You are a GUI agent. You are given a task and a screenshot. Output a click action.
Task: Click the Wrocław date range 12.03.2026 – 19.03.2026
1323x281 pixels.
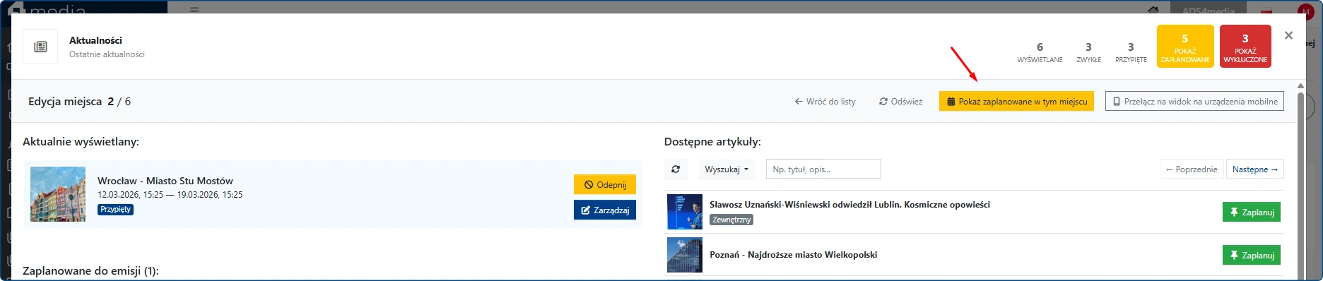point(170,195)
